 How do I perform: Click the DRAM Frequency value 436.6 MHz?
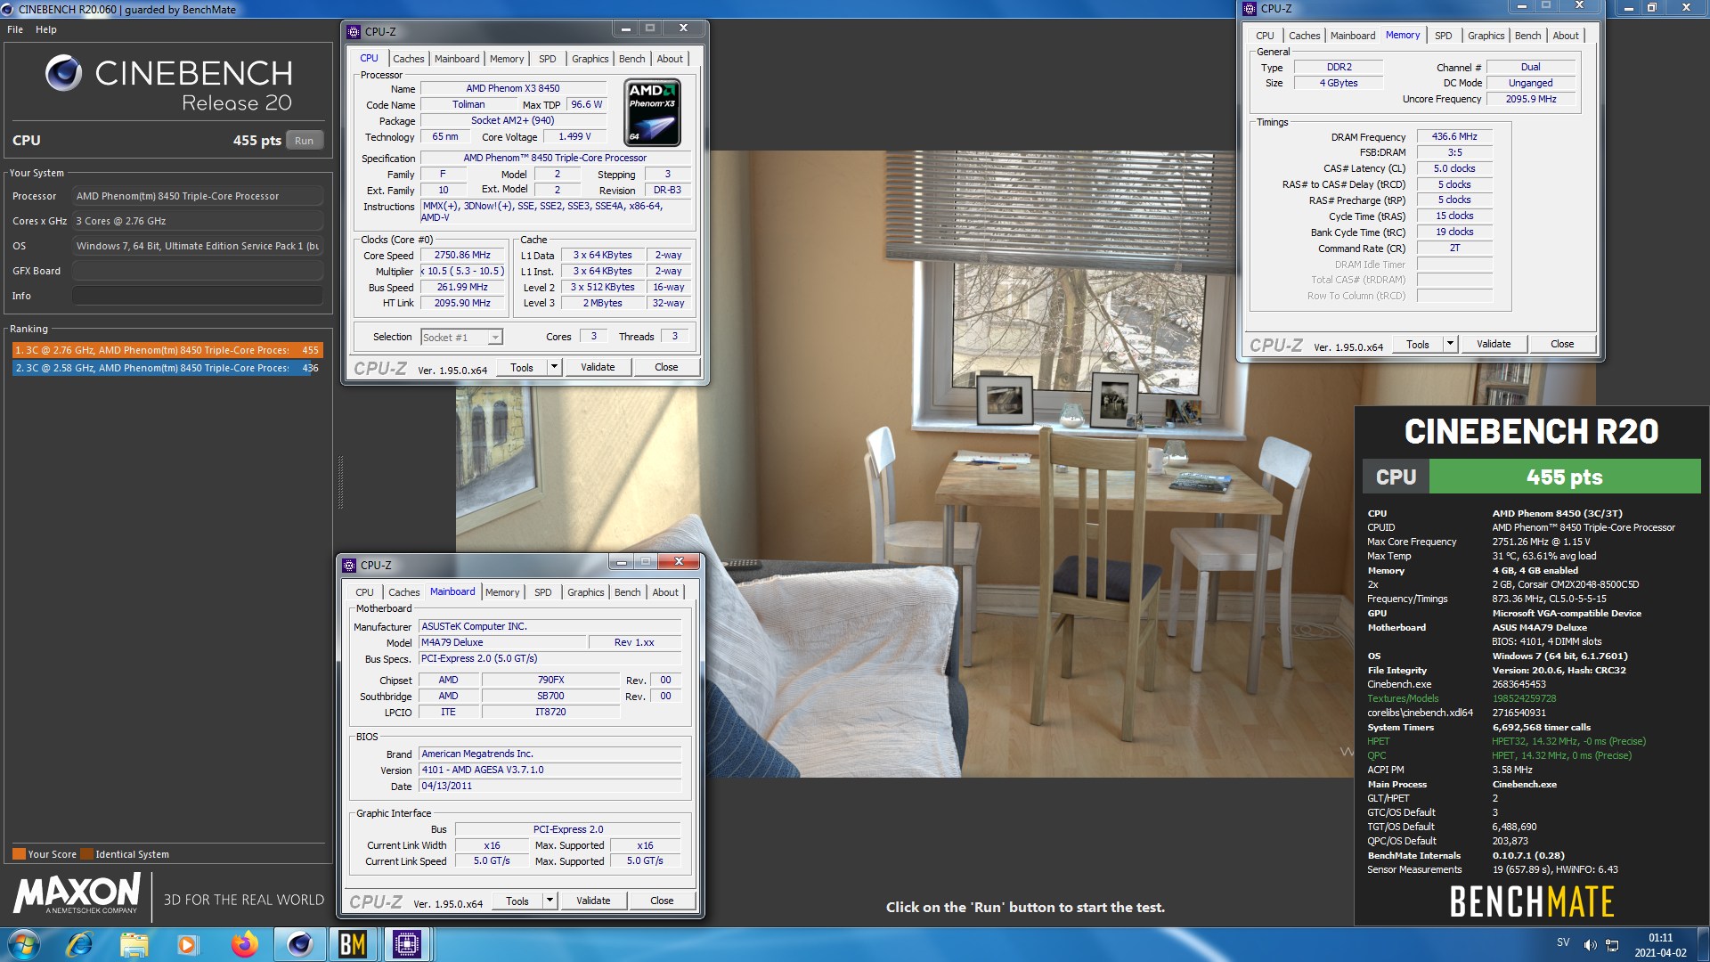point(1454,137)
